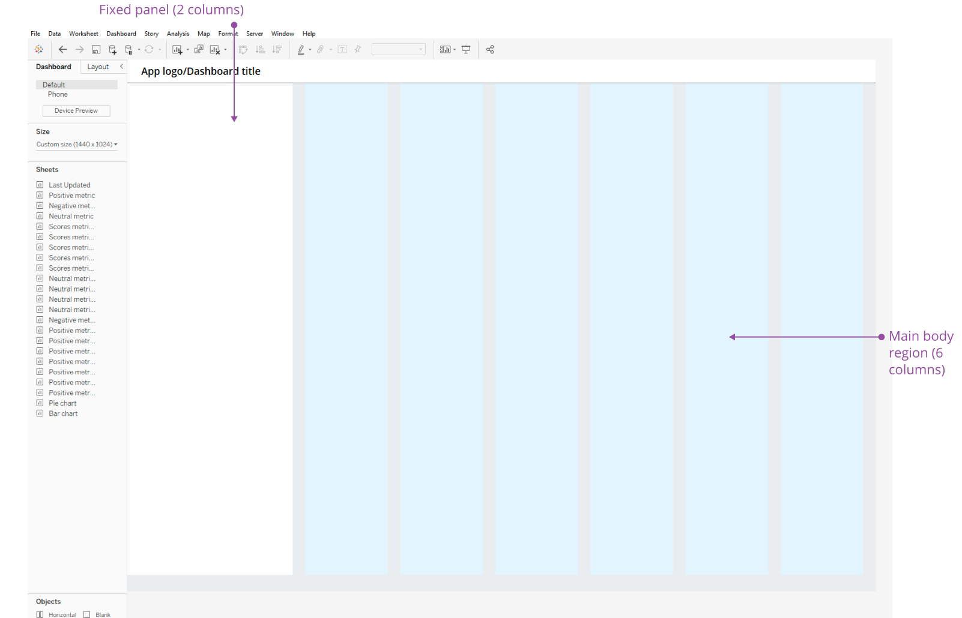Open the Dashboard menu
Screen dimensions: 962x618
(x=121, y=34)
